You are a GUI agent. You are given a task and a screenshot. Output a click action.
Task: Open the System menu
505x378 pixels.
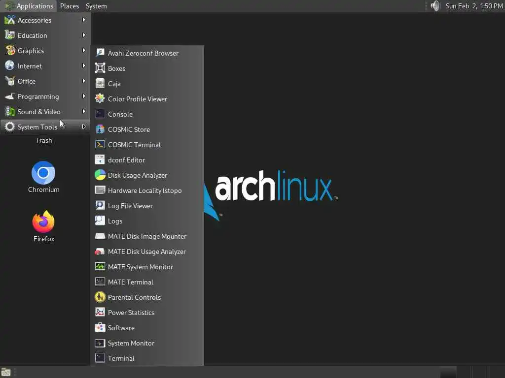click(x=96, y=6)
